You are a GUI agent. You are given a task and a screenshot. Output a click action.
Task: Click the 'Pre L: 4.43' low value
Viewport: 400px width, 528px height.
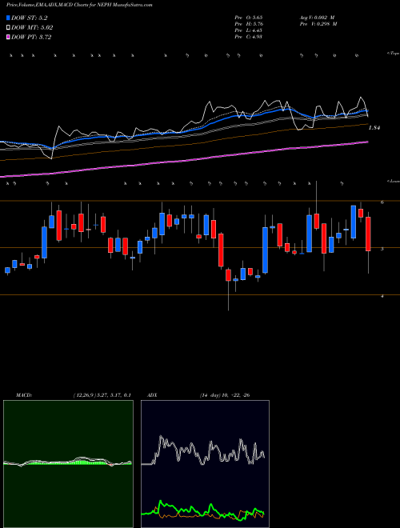pos(248,30)
